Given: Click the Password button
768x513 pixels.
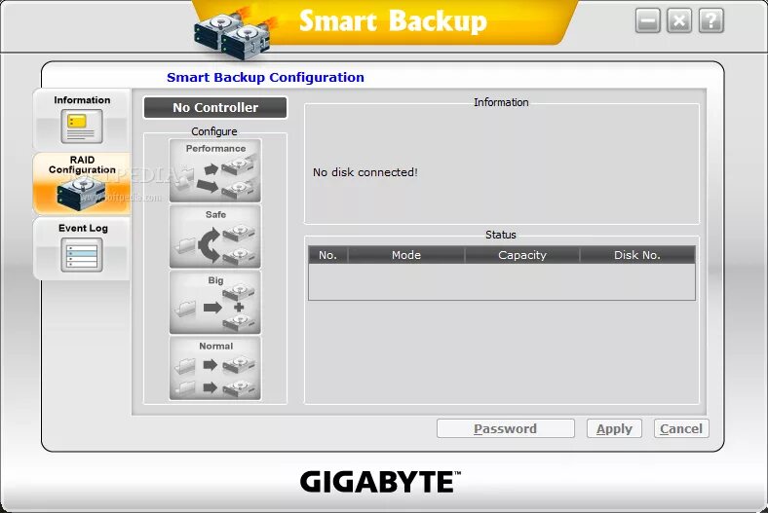Looking at the screenshot, I should pyautogui.click(x=506, y=429).
